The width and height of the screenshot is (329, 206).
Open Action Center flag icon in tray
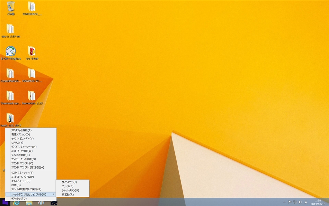click(x=290, y=202)
